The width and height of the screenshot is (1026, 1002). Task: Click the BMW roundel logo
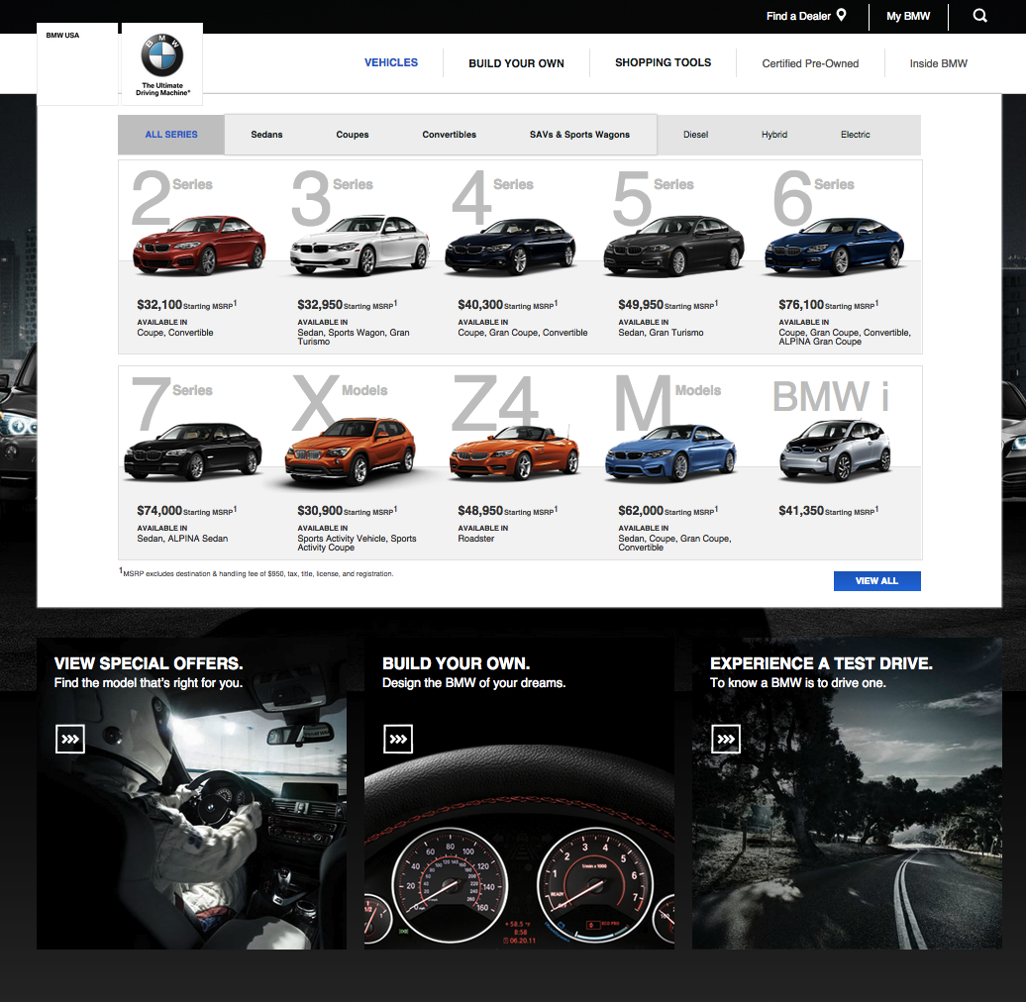pos(162,54)
